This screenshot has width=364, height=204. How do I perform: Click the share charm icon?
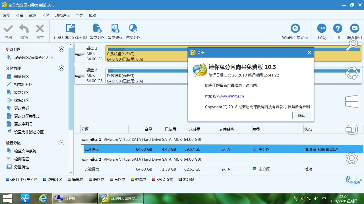pos(351,73)
